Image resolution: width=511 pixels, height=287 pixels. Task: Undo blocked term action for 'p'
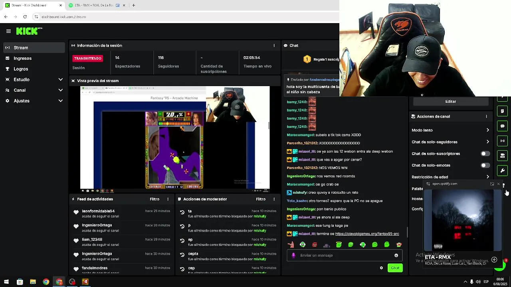(182, 227)
